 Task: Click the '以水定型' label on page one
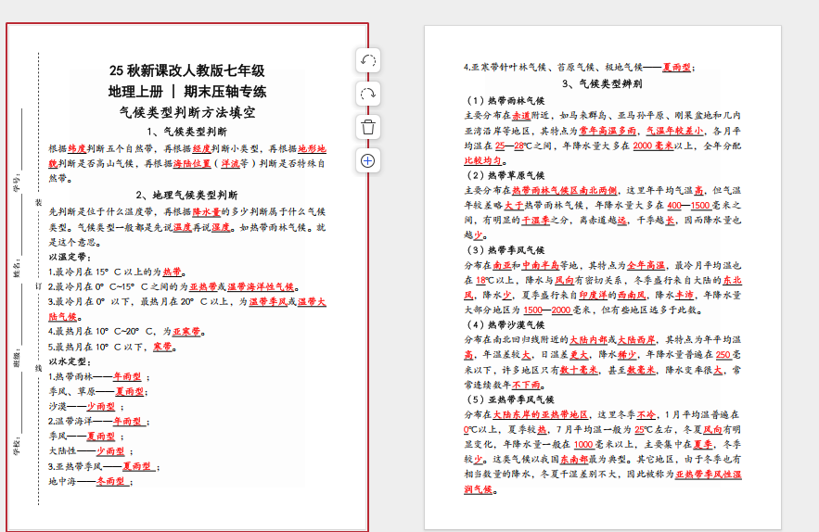coord(69,362)
